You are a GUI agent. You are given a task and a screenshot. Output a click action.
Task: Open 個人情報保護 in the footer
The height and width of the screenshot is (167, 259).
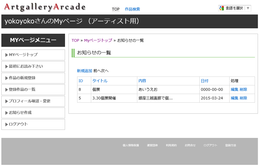[131, 145]
